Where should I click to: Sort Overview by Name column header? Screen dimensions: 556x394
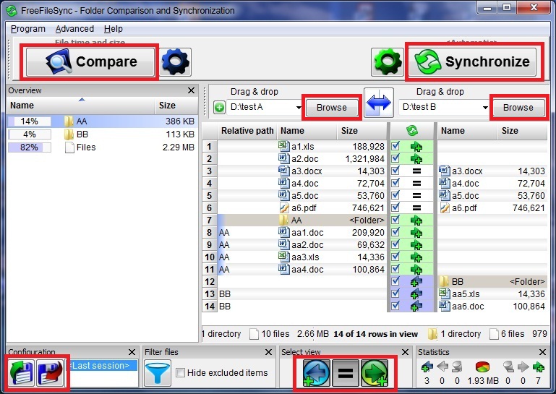click(x=80, y=106)
